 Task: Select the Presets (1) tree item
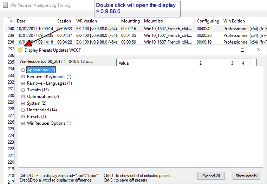(x=37, y=117)
